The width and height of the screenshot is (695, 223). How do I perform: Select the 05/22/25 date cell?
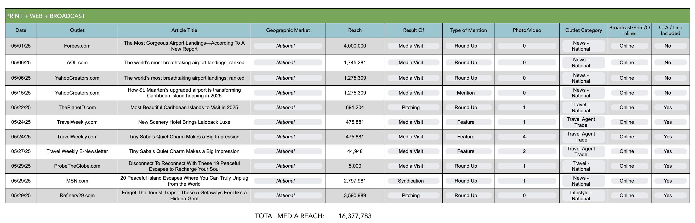pos(21,108)
